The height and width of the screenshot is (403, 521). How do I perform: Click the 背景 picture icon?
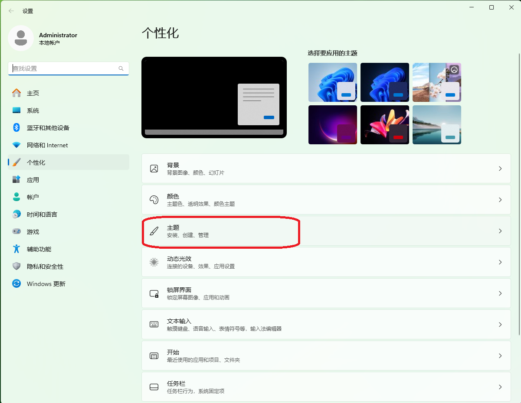154,169
